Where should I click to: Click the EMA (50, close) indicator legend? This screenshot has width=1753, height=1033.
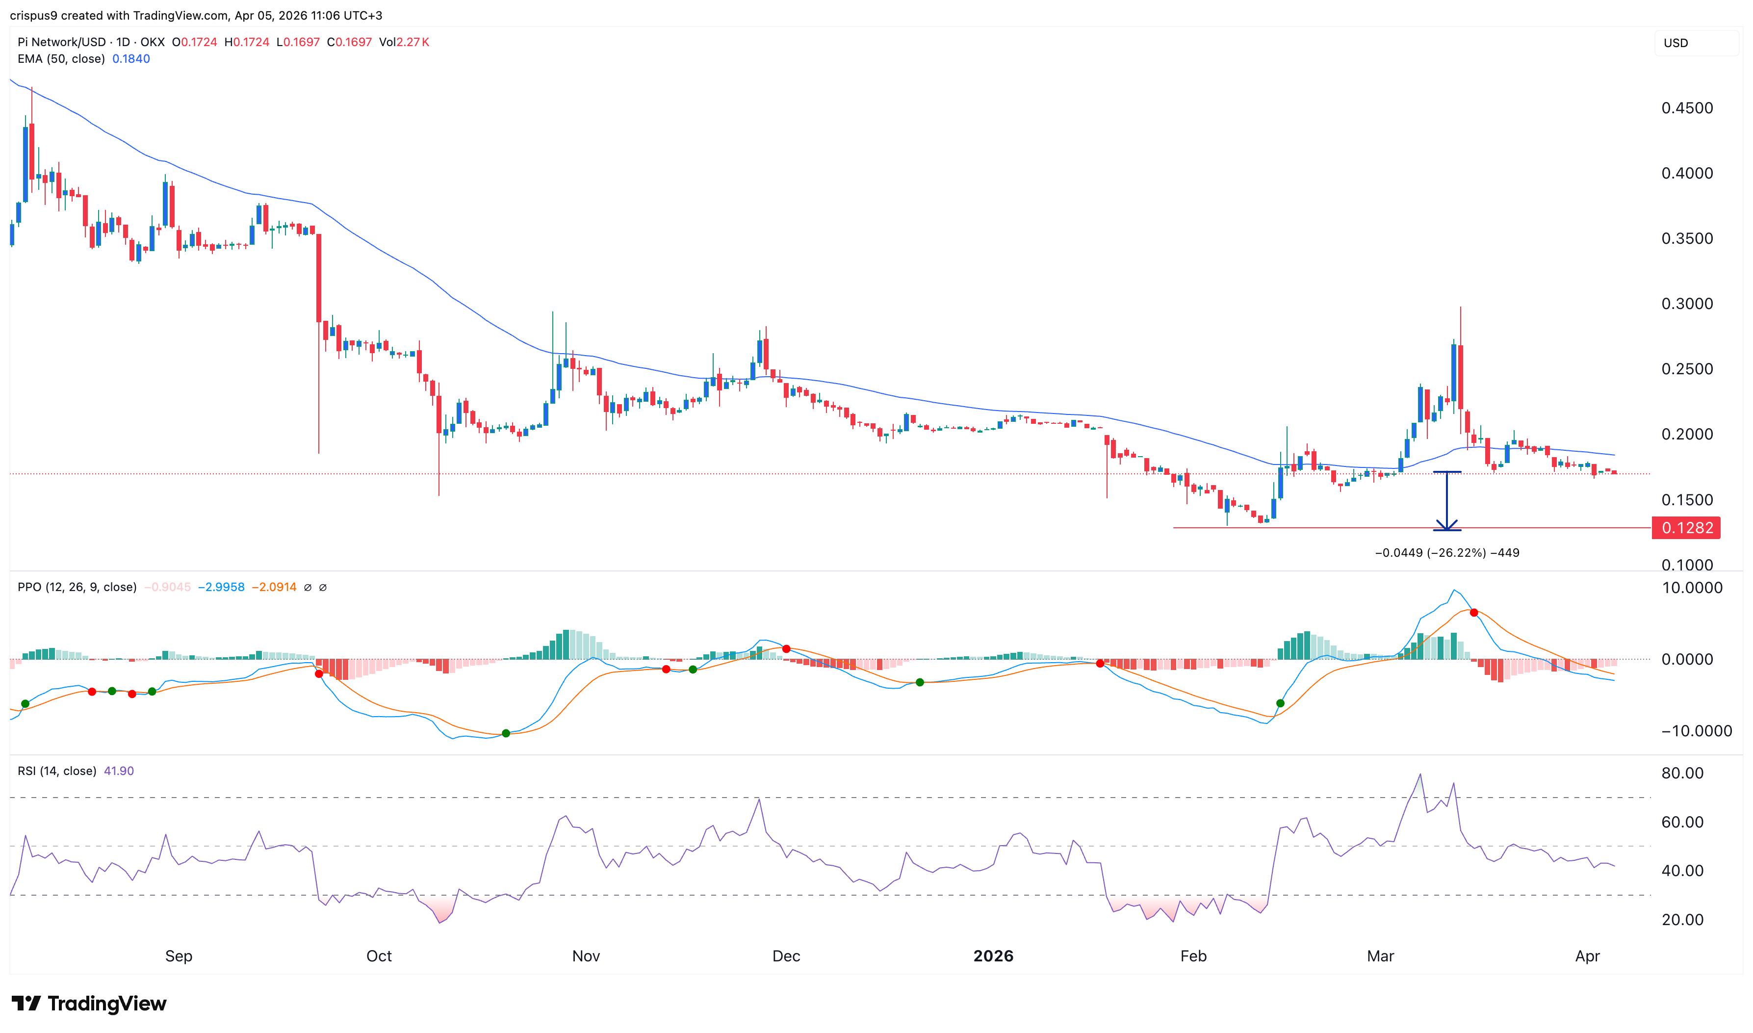click(x=61, y=59)
